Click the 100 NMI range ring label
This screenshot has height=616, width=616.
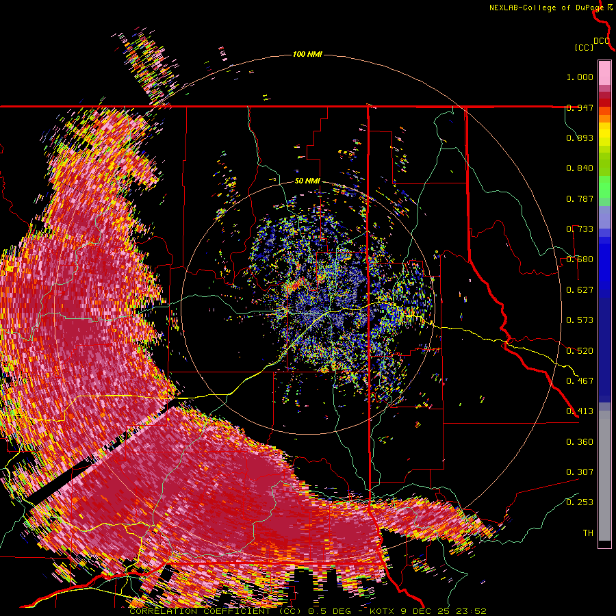[x=307, y=54]
